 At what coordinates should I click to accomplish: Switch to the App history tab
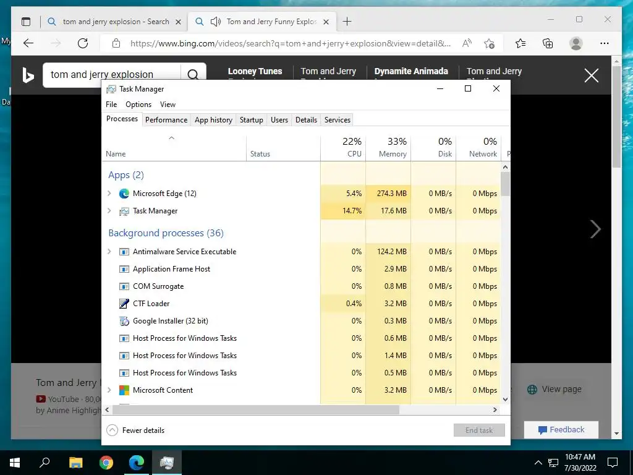pyautogui.click(x=213, y=120)
